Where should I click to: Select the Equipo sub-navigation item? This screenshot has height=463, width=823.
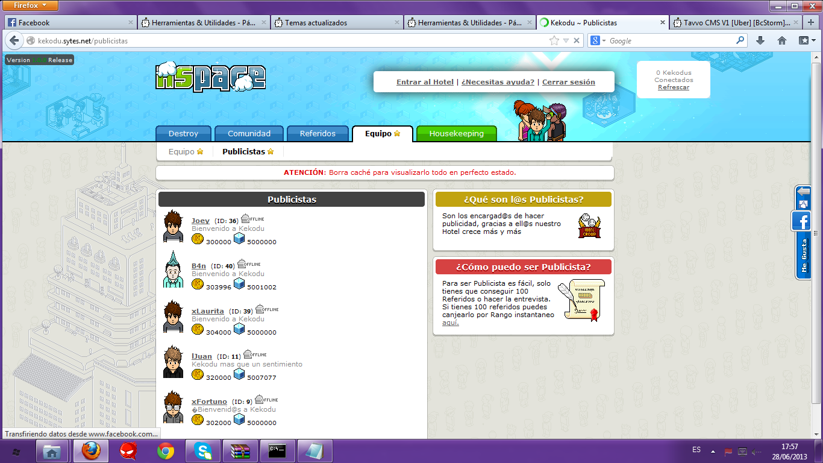click(x=186, y=151)
